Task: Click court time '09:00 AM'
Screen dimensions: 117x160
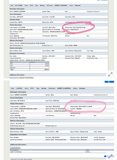Action: [56, 100]
